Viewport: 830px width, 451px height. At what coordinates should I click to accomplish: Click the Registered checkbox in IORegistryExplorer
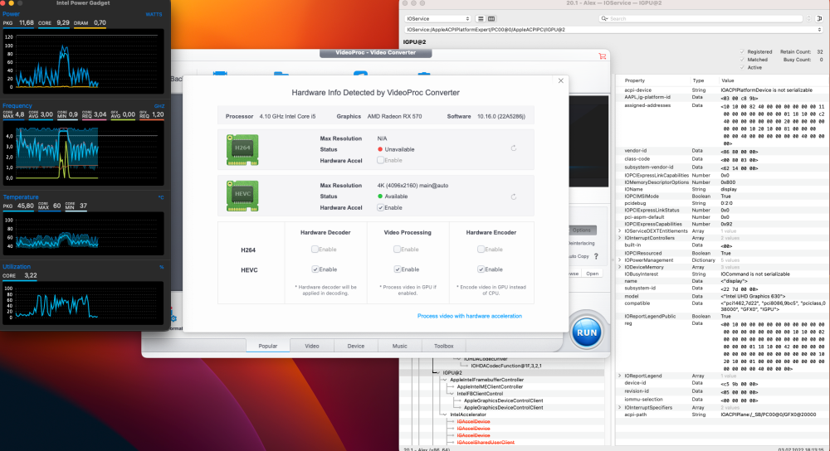coord(742,51)
